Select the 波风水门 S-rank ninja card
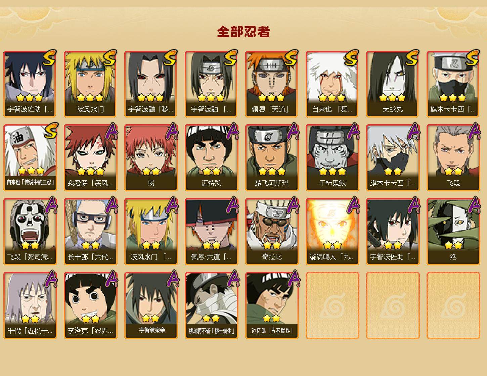The width and height of the screenshot is (487, 376). (90, 84)
